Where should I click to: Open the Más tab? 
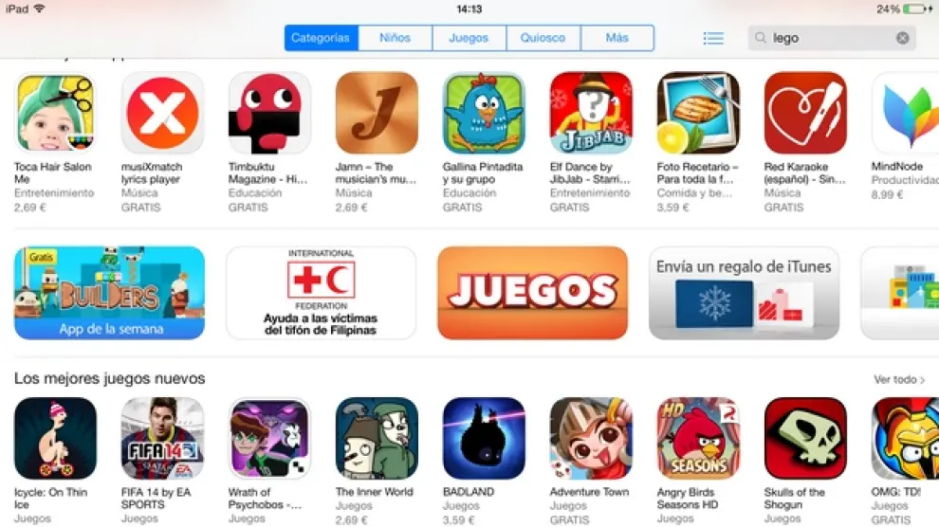[617, 38]
